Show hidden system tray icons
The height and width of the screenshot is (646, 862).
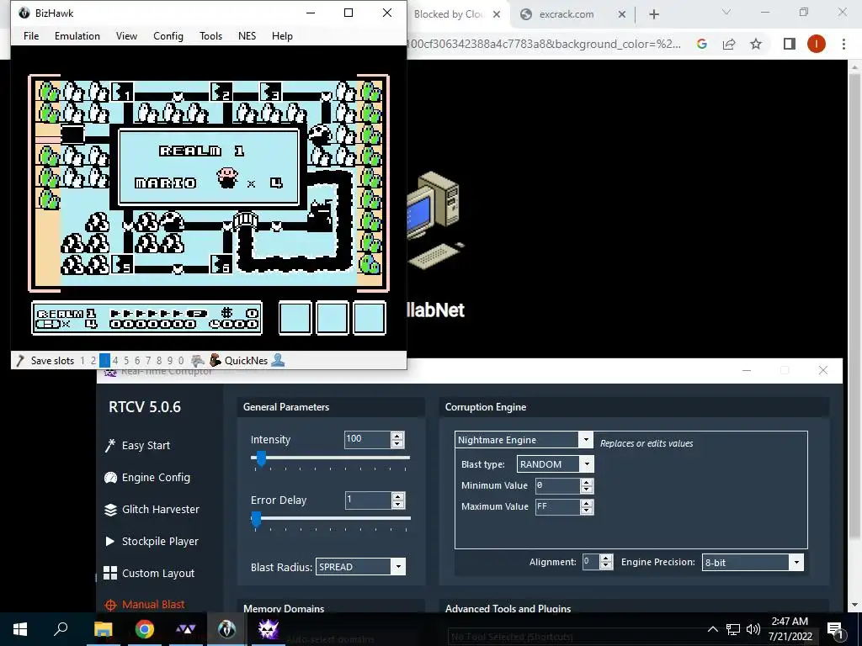[x=712, y=629]
